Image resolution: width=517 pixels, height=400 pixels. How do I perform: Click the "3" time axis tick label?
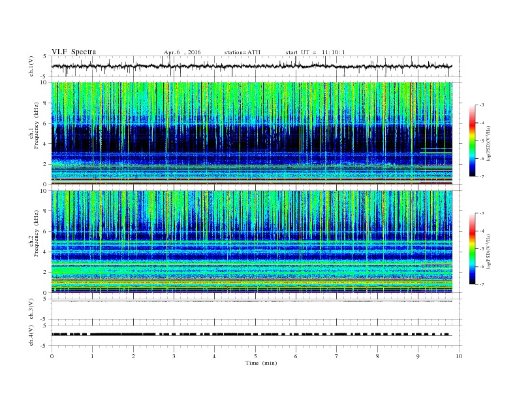[174, 356]
